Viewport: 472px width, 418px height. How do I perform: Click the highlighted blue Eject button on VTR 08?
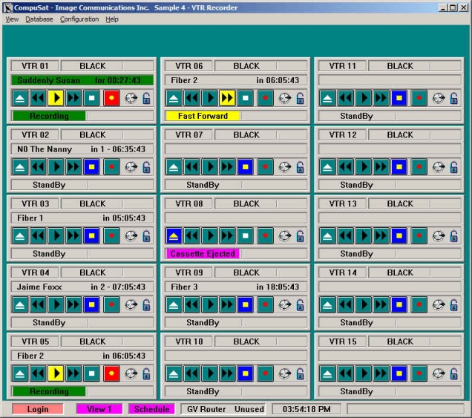pos(174,235)
